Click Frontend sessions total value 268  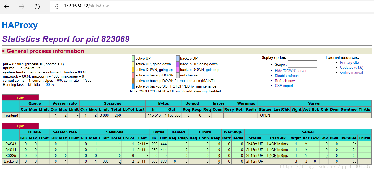pyautogui.click(x=118, y=115)
